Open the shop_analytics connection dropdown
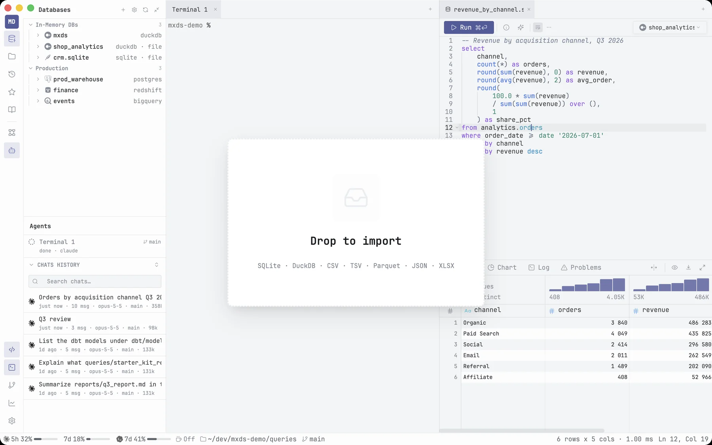712x445 pixels. [x=670, y=27]
